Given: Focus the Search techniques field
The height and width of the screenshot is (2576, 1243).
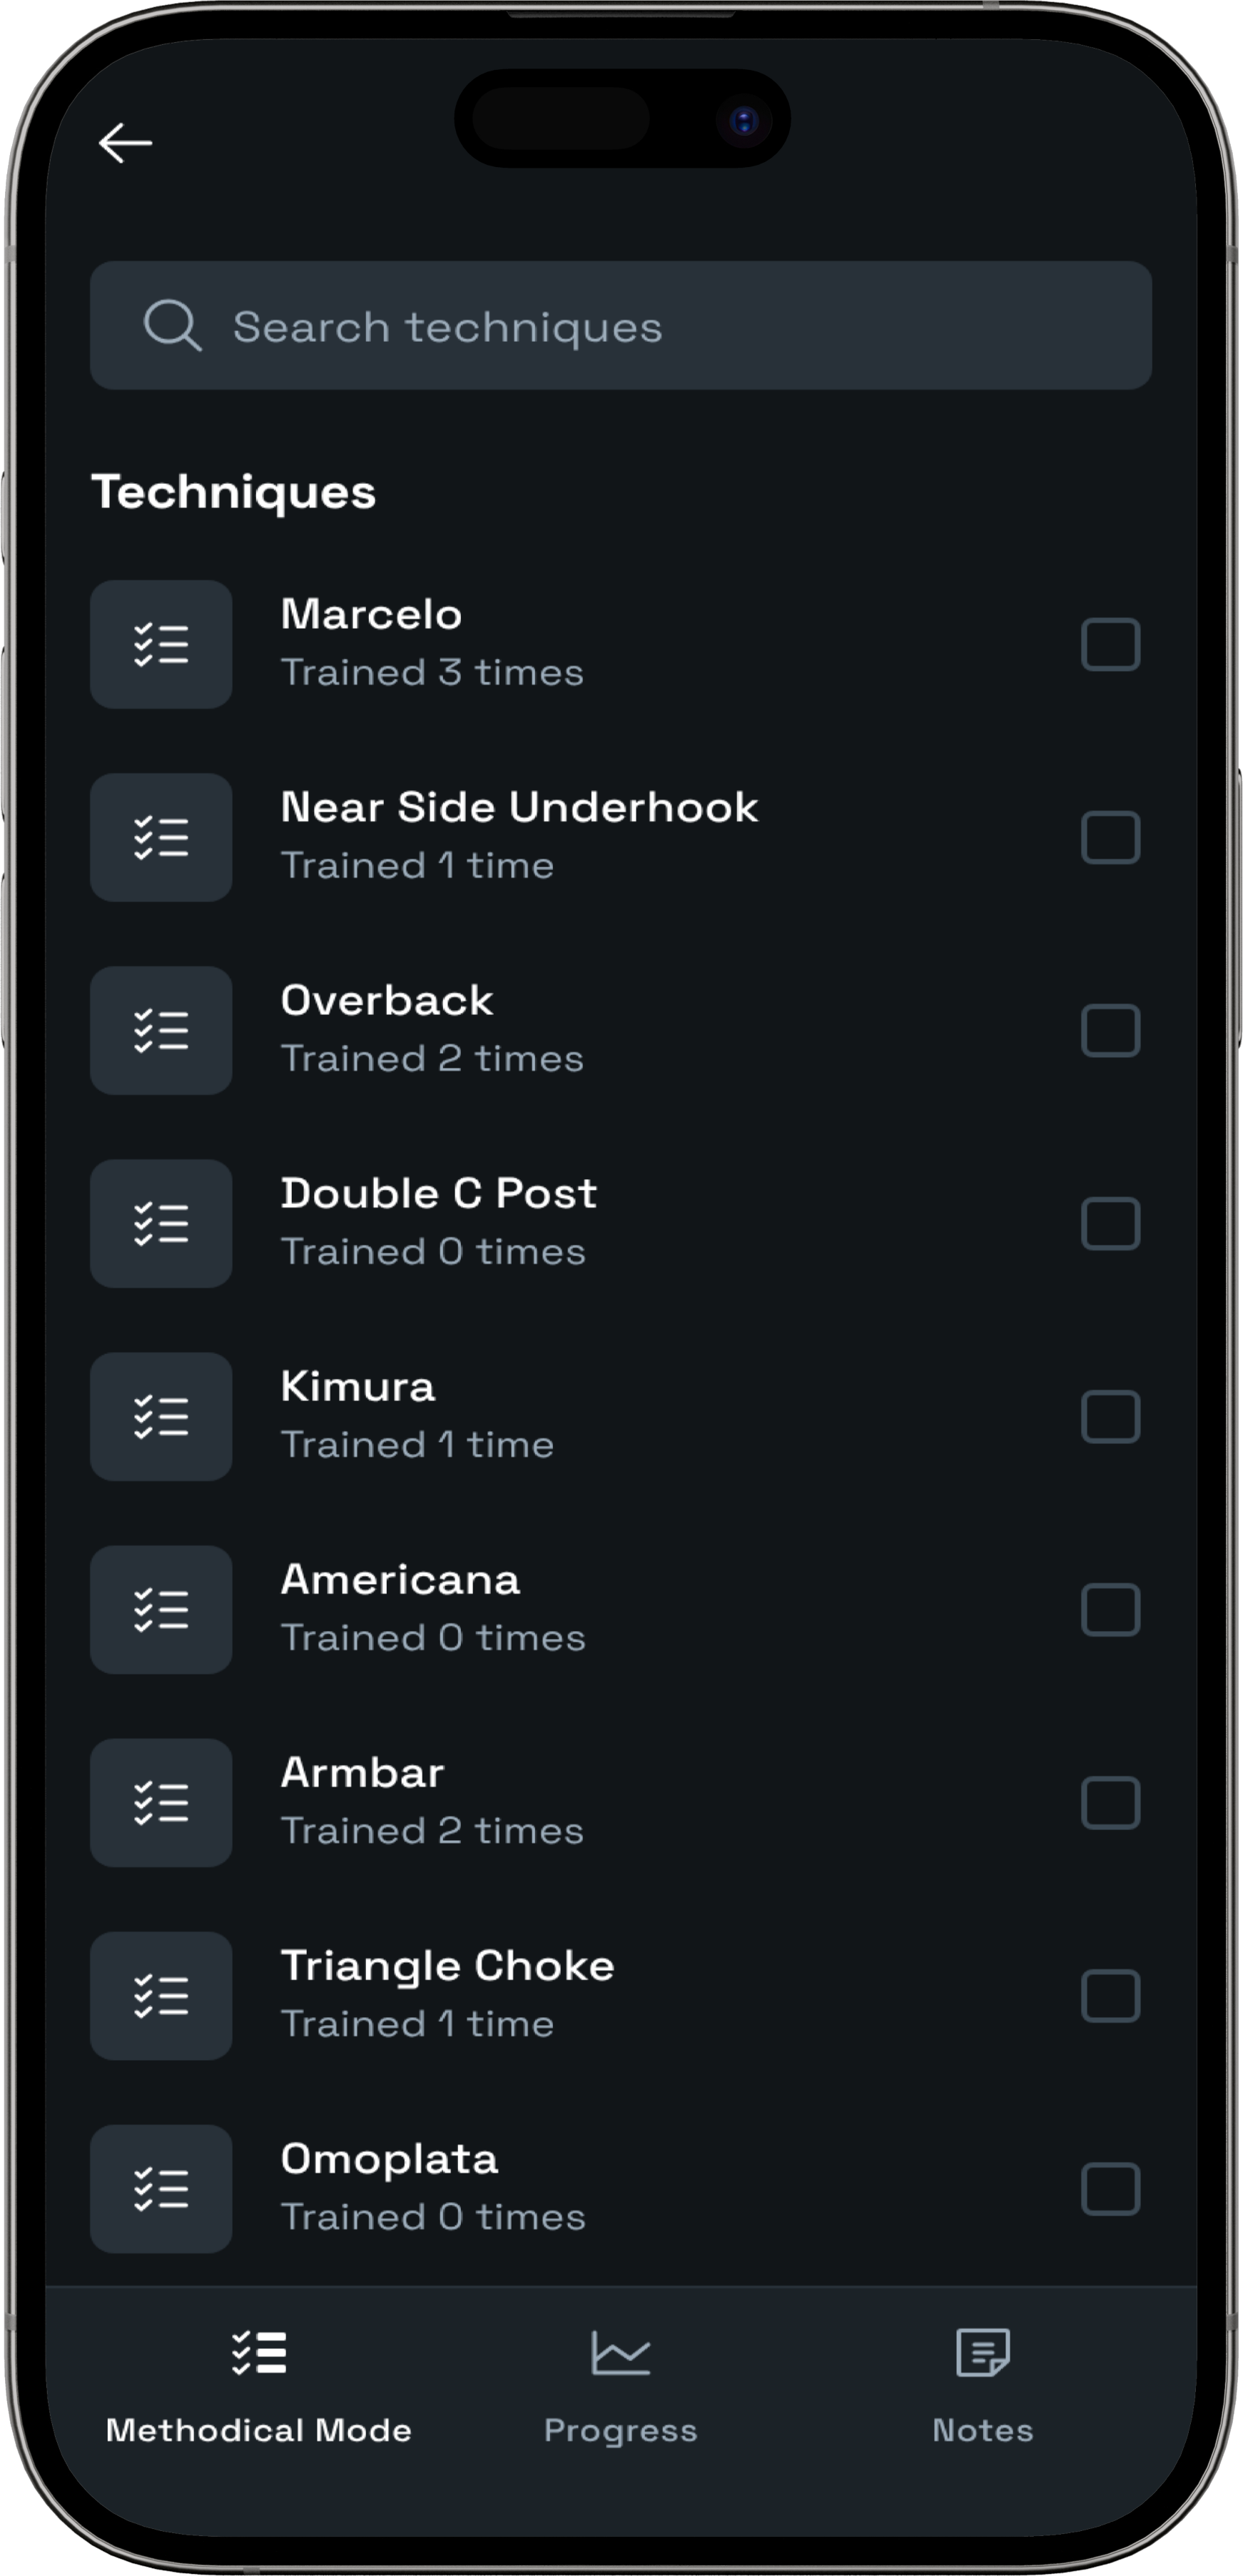Looking at the screenshot, I should (x=640, y=326).
